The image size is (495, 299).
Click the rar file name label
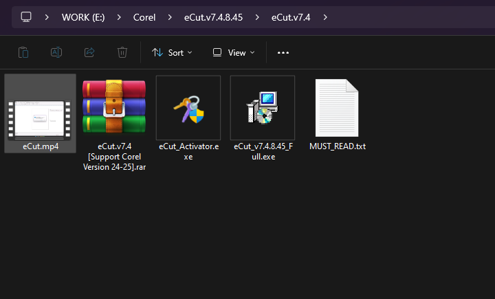(114, 157)
